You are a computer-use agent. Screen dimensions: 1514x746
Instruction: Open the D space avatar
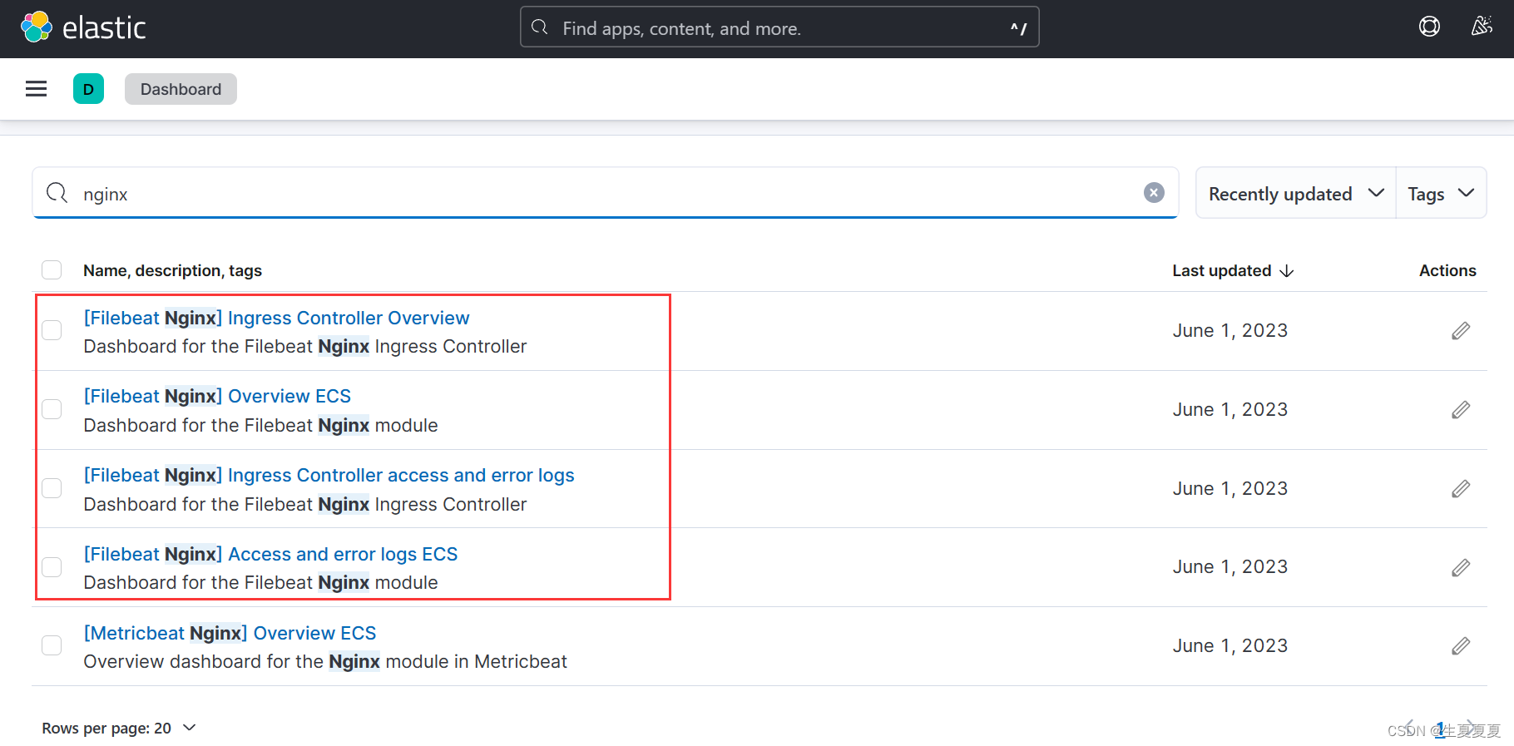pos(88,88)
